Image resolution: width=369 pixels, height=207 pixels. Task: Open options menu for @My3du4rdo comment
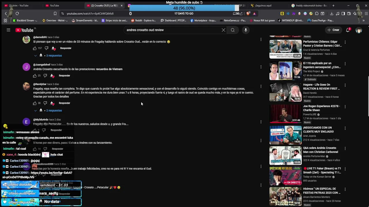(x=261, y=122)
